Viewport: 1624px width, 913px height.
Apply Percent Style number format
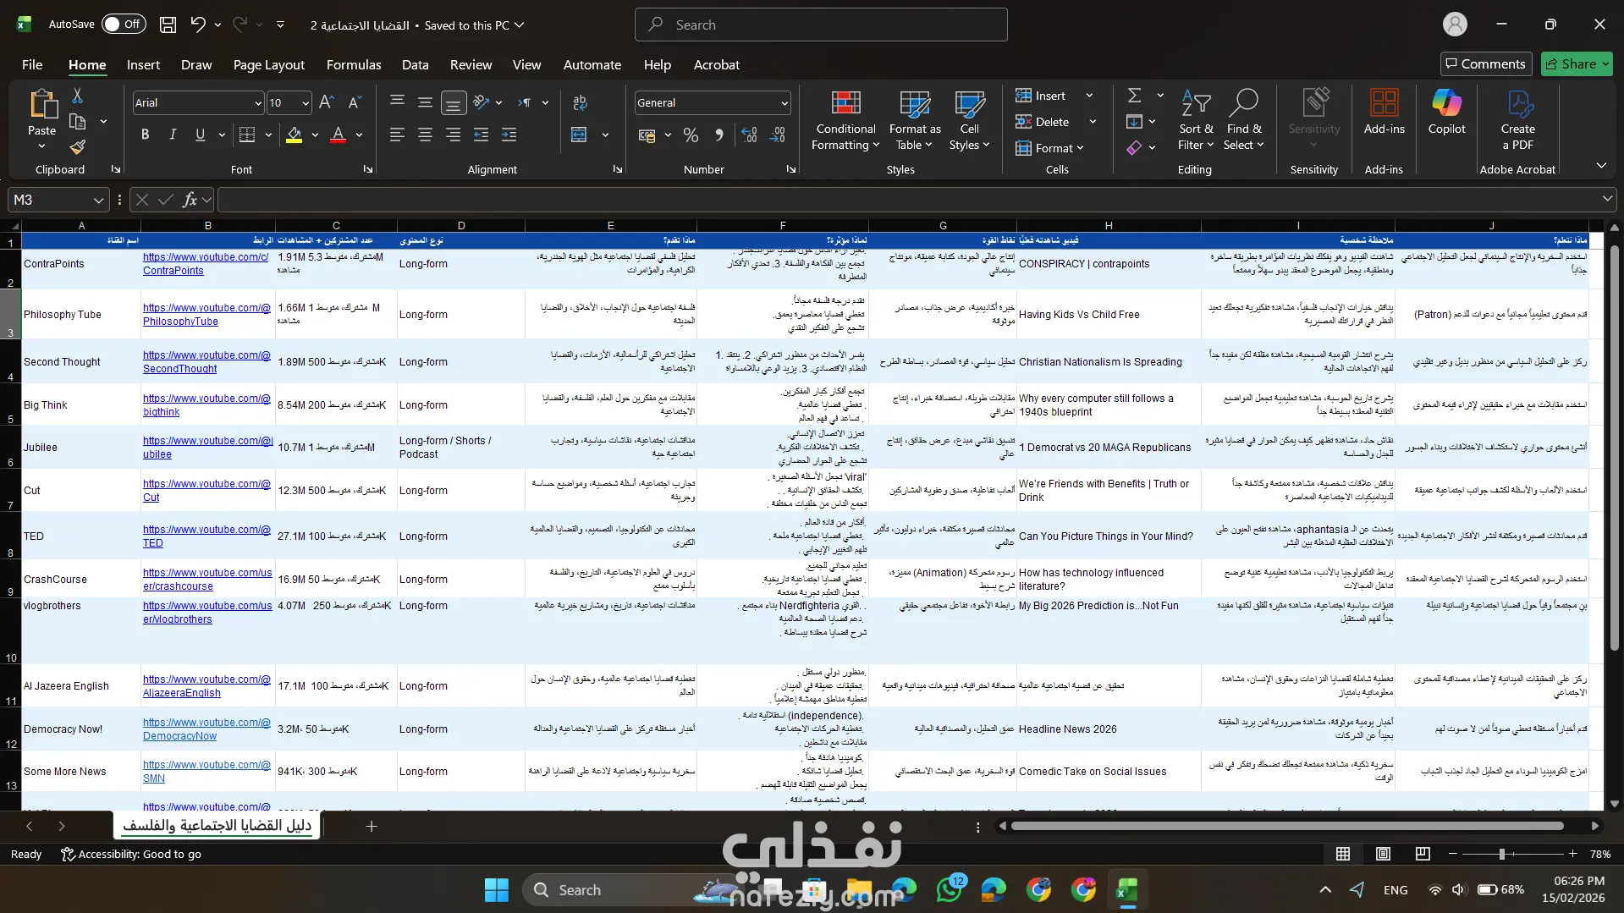tap(691, 135)
